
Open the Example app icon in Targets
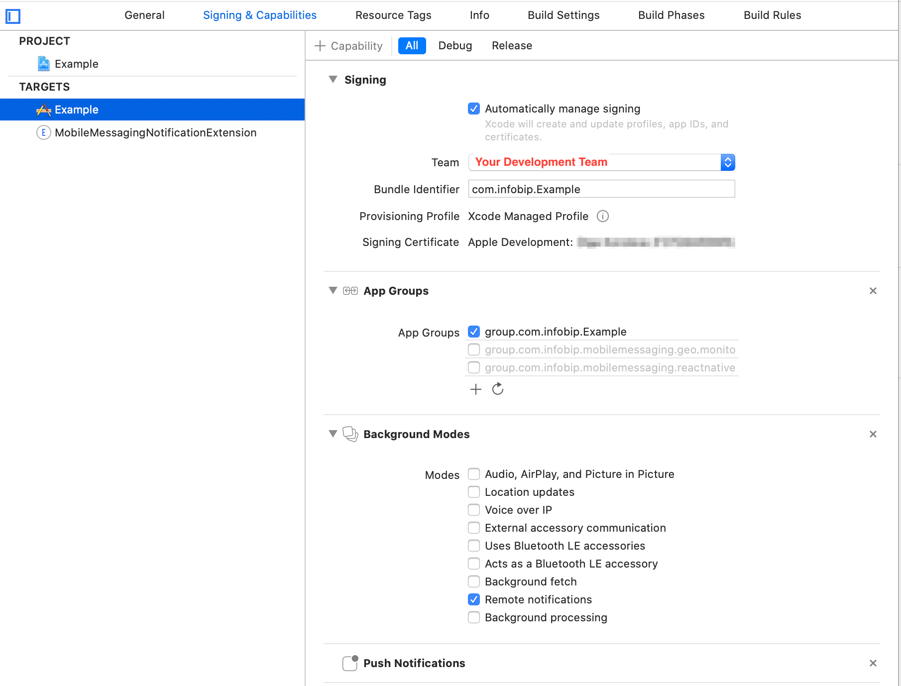[x=44, y=110]
